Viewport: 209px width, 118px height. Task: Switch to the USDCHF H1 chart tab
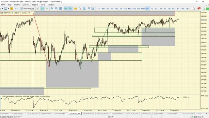point(88,114)
